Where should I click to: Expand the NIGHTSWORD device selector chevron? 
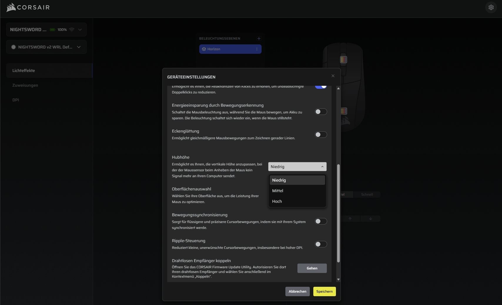pyautogui.click(x=80, y=30)
